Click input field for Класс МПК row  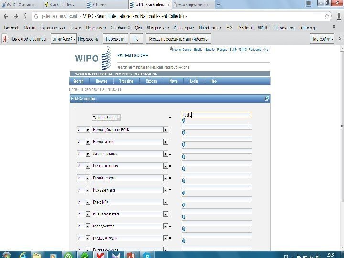pos(217,199)
